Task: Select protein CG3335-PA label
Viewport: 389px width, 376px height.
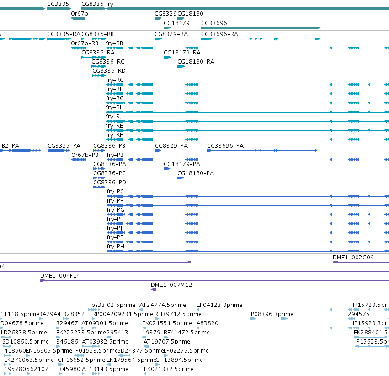Action: (x=64, y=145)
